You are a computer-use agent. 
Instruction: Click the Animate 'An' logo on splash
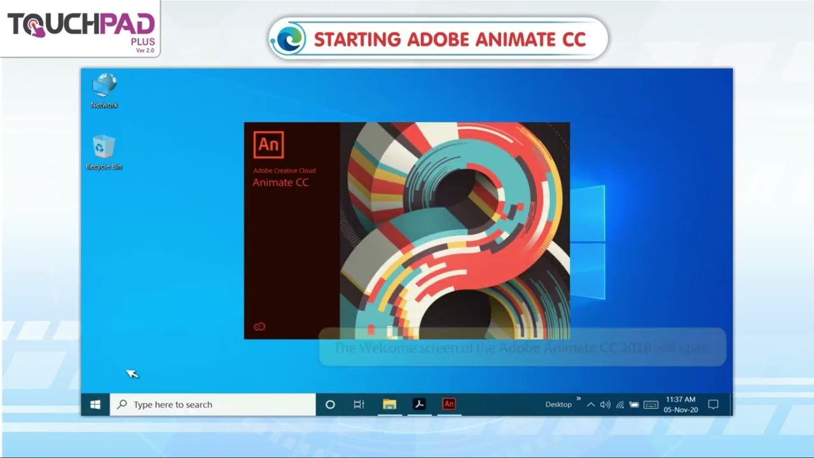click(268, 144)
